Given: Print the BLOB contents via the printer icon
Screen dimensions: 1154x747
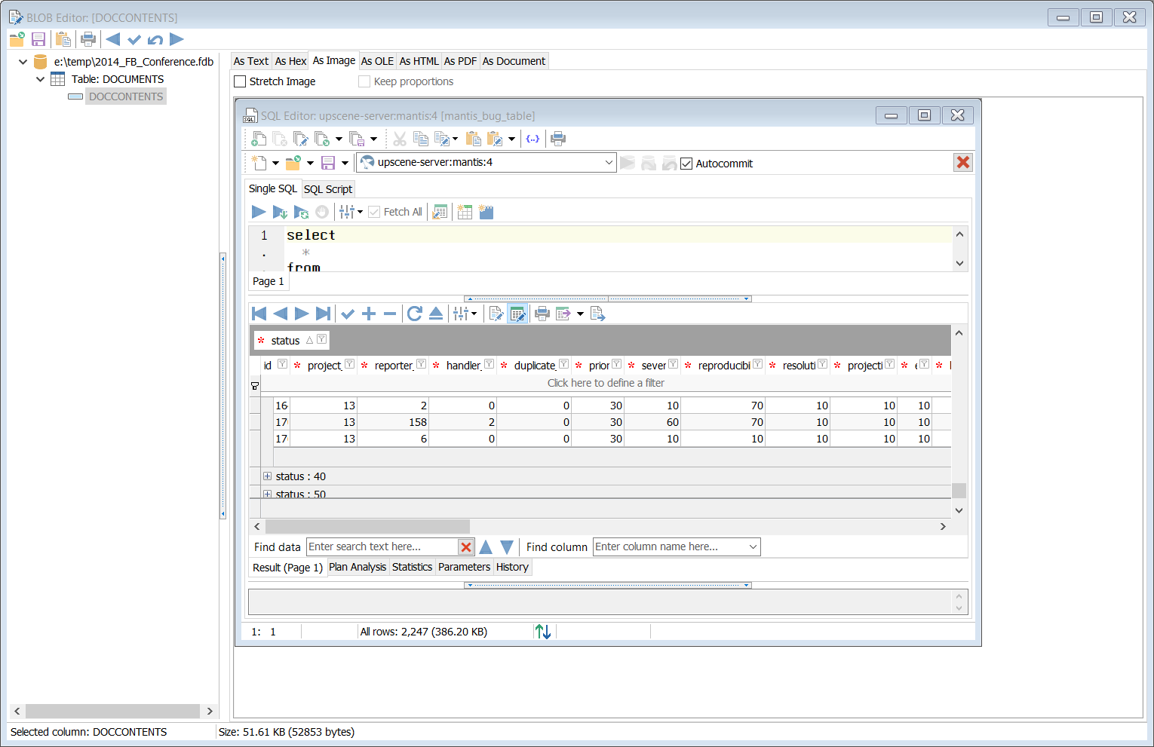Looking at the screenshot, I should click(x=88, y=40).
